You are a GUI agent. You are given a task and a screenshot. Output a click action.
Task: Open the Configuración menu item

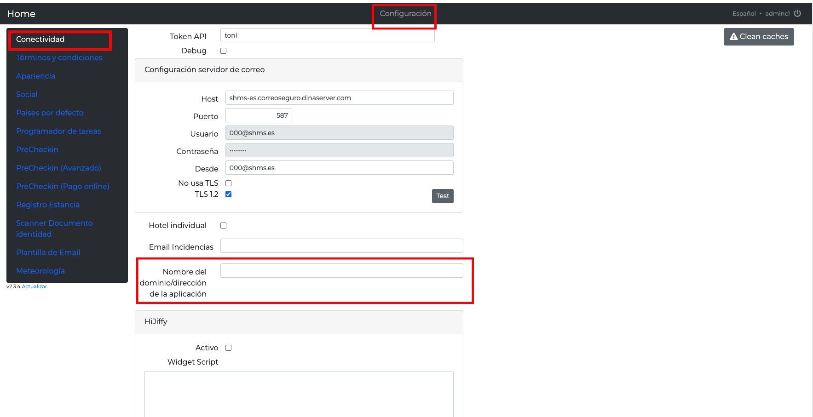coord(405,14)
